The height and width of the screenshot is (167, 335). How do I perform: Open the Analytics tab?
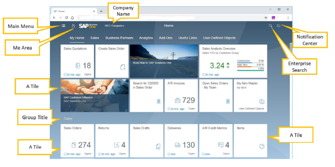[146, 38]
